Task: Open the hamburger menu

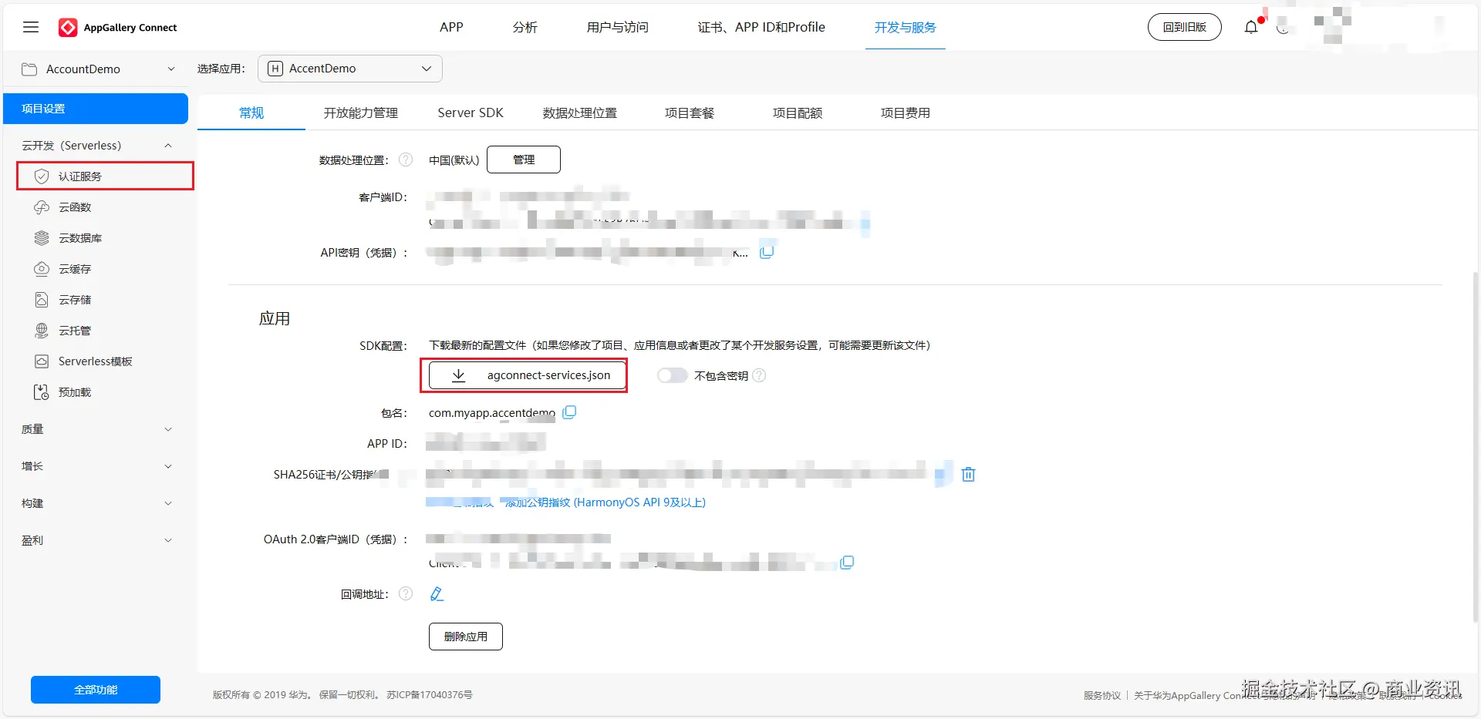Action: [31, 28]
